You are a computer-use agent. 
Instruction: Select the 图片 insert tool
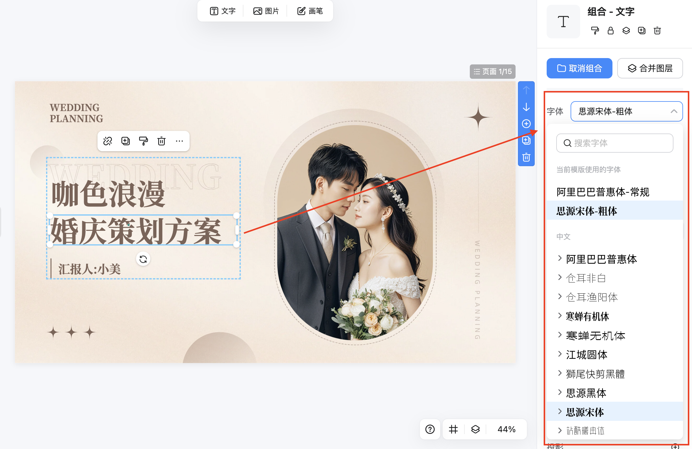point(266,11)
